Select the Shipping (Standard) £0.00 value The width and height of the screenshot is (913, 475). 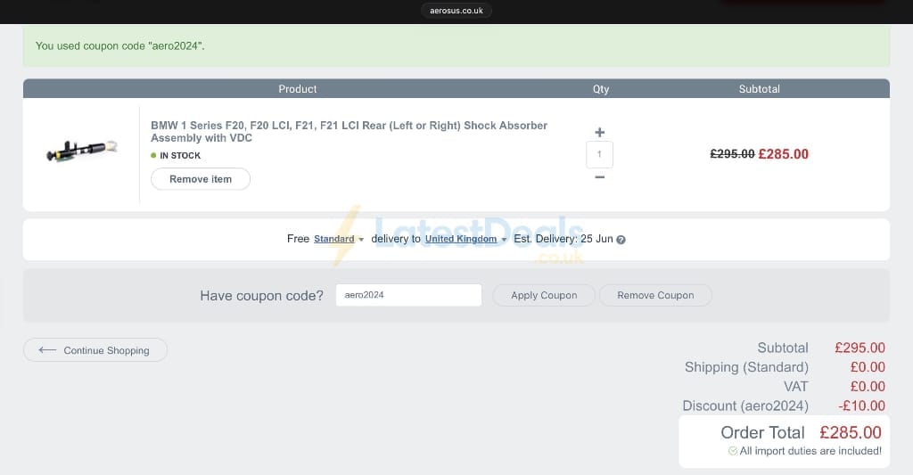(868, 367)
